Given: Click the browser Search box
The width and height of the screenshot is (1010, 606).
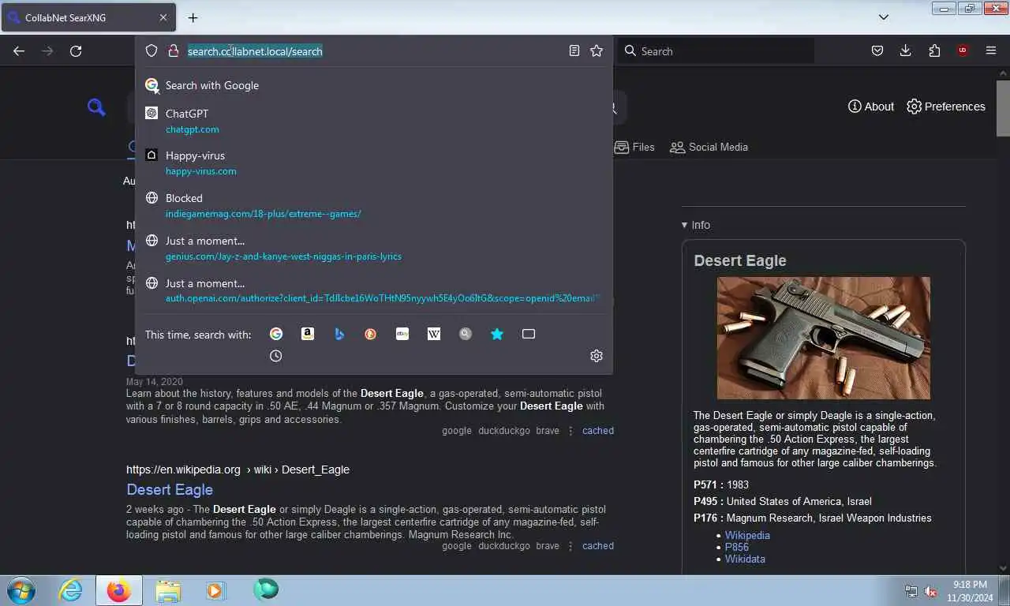Looking at the screenshot, I should pos(716,51).
